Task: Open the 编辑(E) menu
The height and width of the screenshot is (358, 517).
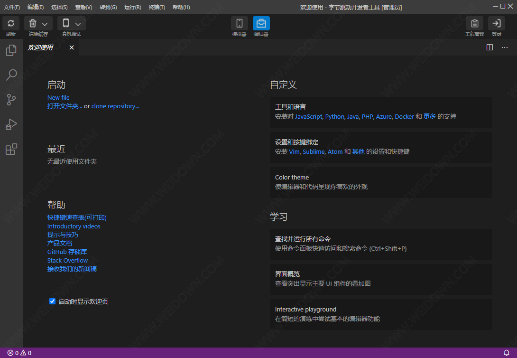Action: tap(35, 7)
